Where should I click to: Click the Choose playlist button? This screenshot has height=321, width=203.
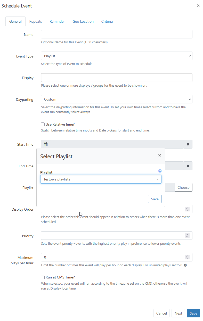click(183, 187)
